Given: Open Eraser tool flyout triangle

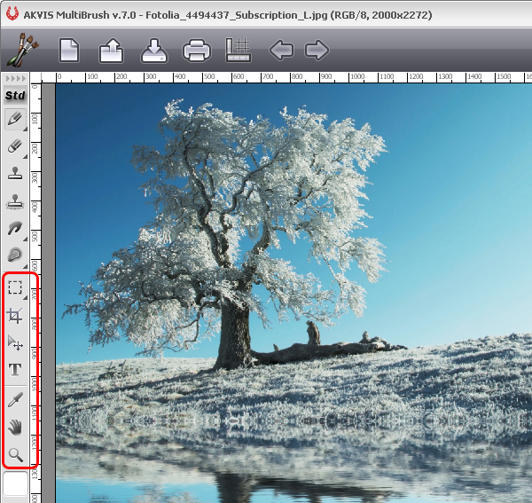Looking at the screenshot, I should 25,156.
